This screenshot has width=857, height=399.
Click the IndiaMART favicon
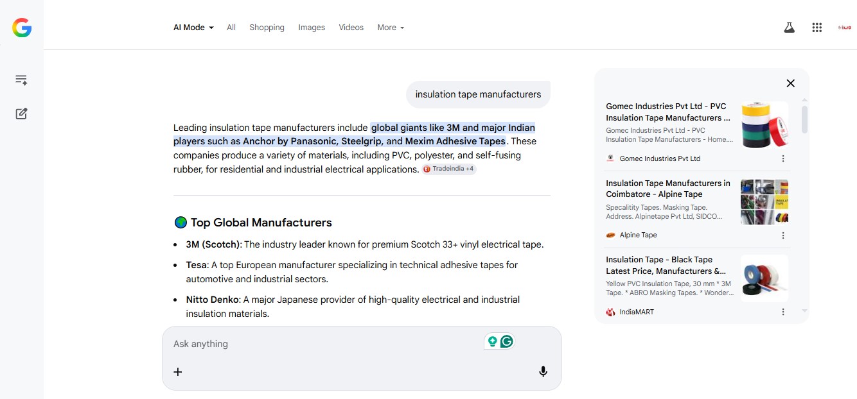[x=610, y=312]
